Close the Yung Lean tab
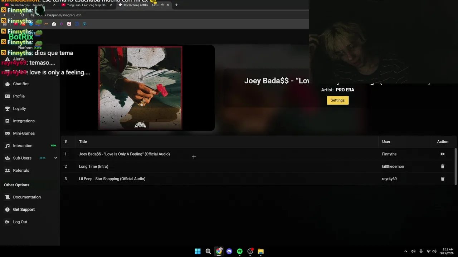The image size is (458, 257). click(x=111, y=5)
